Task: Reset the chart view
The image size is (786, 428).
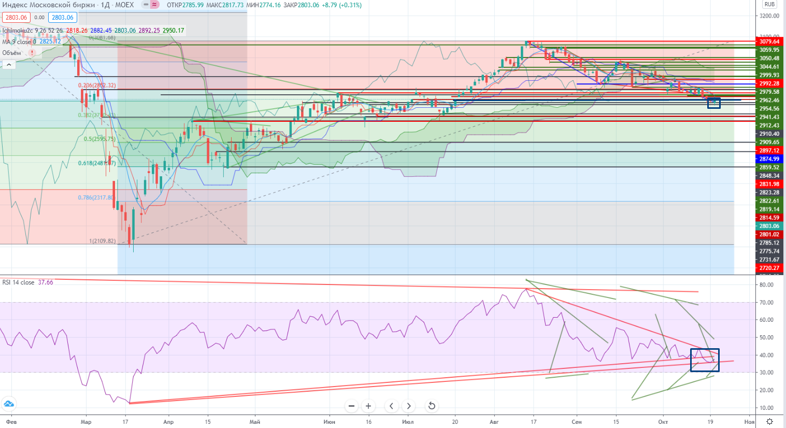Action: [431, 406]
